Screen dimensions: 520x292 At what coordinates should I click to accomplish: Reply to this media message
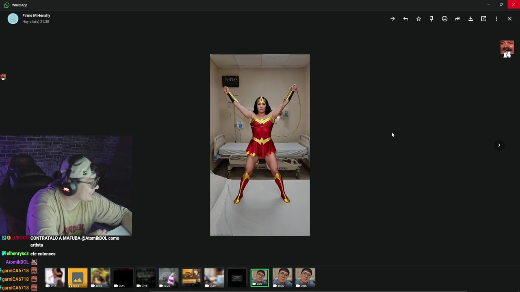click(x=405, y=19)
